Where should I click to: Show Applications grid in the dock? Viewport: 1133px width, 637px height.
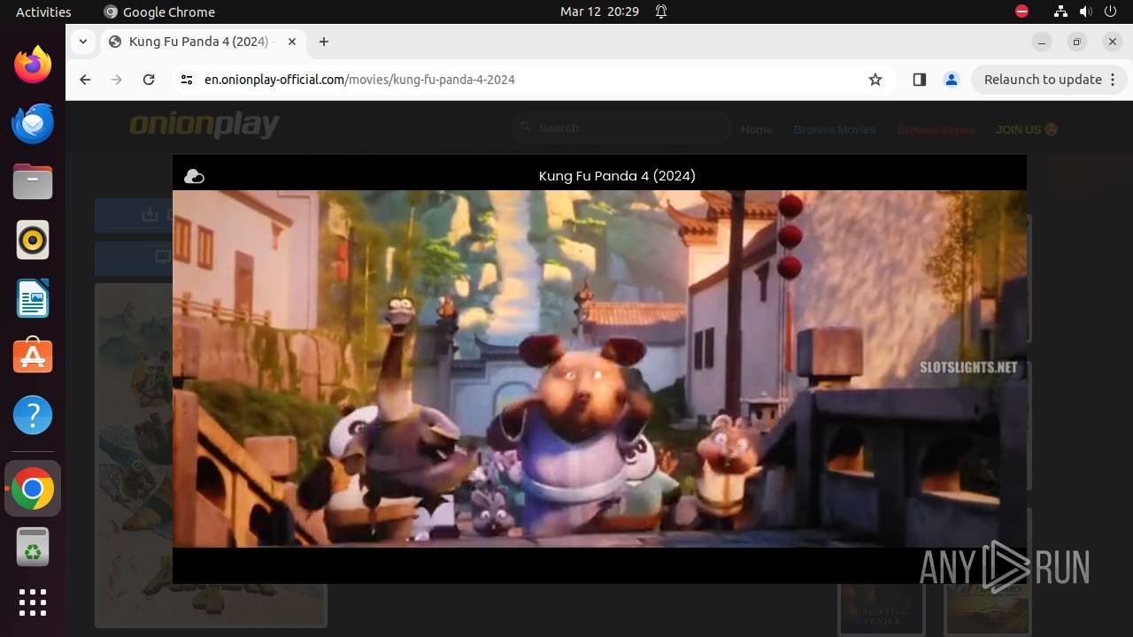click(33, 602)
